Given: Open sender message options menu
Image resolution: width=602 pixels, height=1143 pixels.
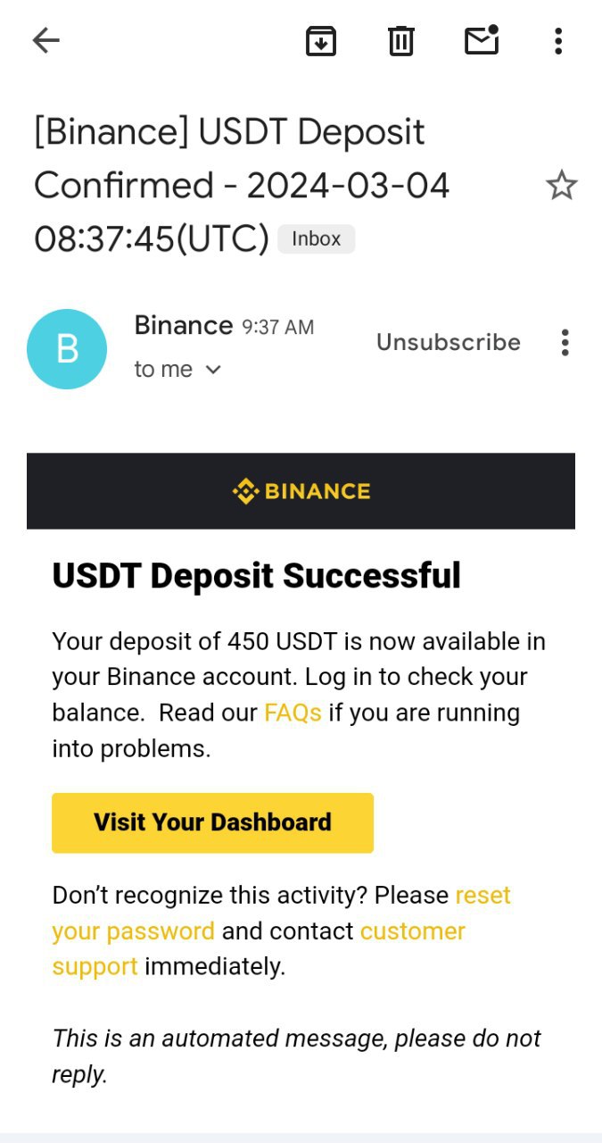Looking at the screenshot, I should (x=565, y=343).
